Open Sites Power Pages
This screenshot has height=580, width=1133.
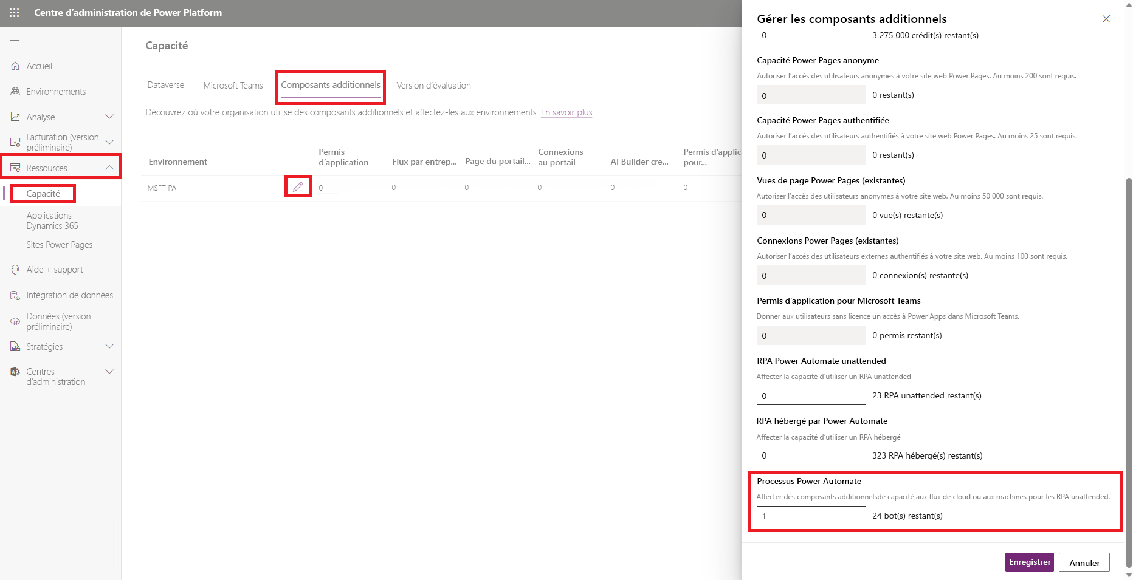[x=60, y=245]
